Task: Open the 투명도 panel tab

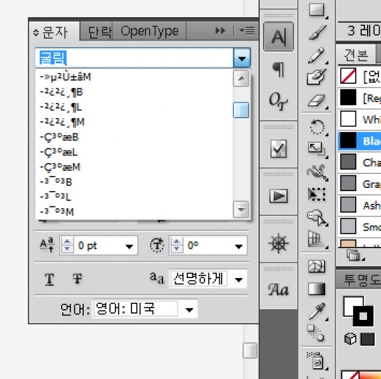Action: click(360, 279)
